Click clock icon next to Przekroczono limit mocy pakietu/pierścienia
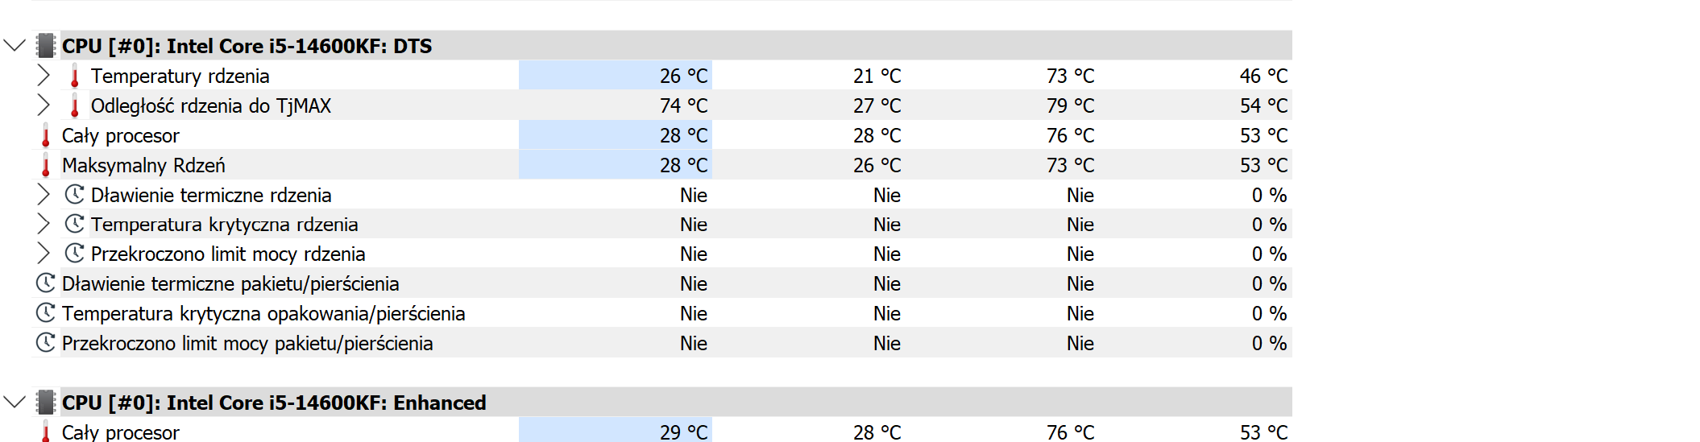 [x=46, y=343]
